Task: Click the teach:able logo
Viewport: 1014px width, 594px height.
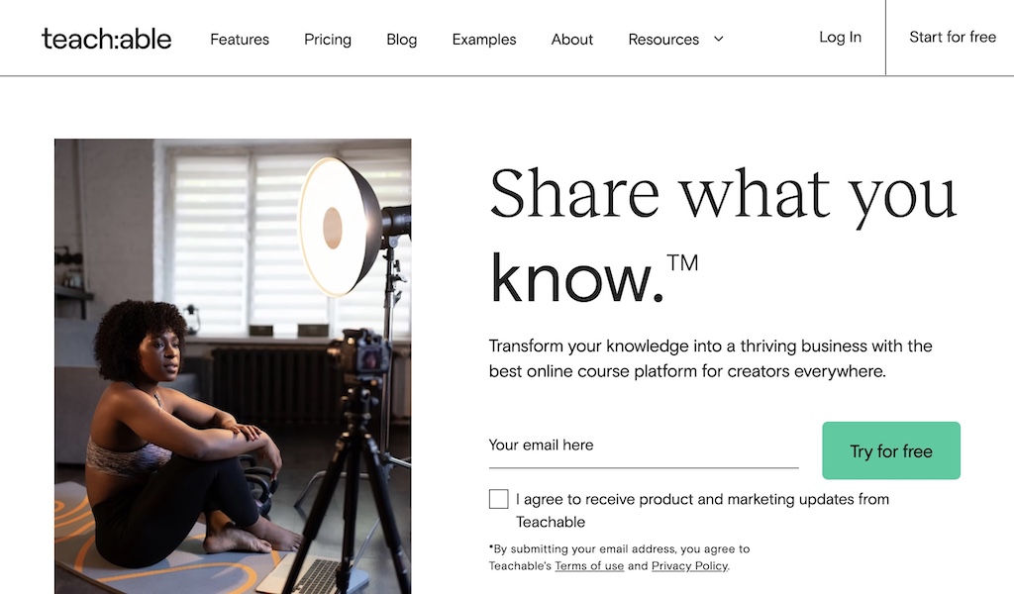Action: click(107, 39)
